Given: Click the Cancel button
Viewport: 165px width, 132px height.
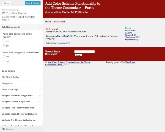Looking at the screenshot, I should pos(7,3).
